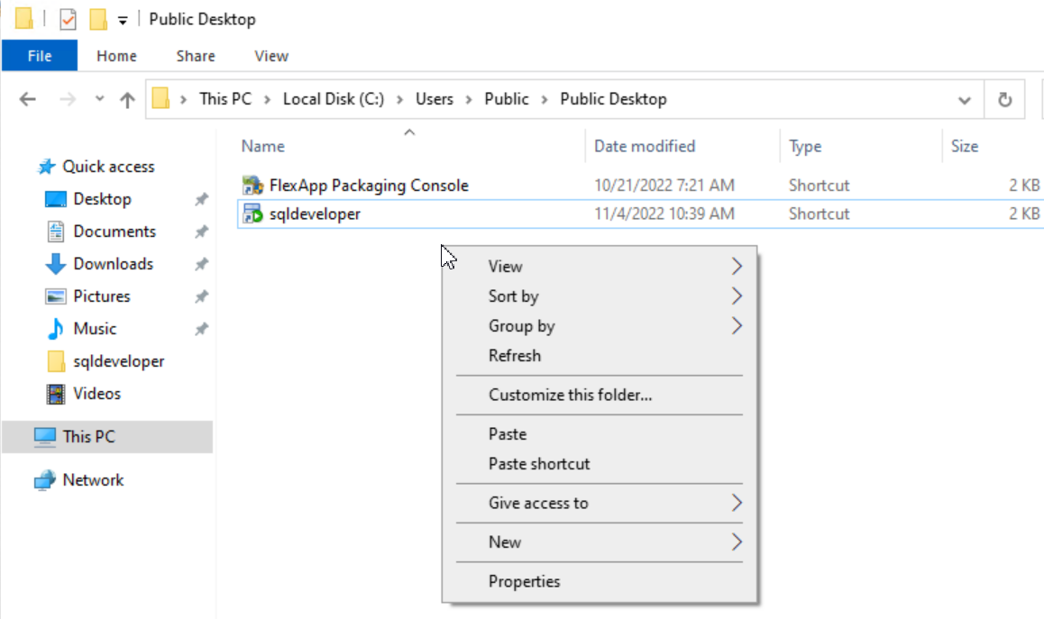Open the Home ribbon tab
The height and width of the screenshot is (619, 1044).
[x=116, y=56]
